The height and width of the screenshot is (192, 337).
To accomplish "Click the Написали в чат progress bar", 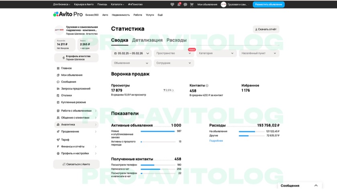I will (158, 169).
